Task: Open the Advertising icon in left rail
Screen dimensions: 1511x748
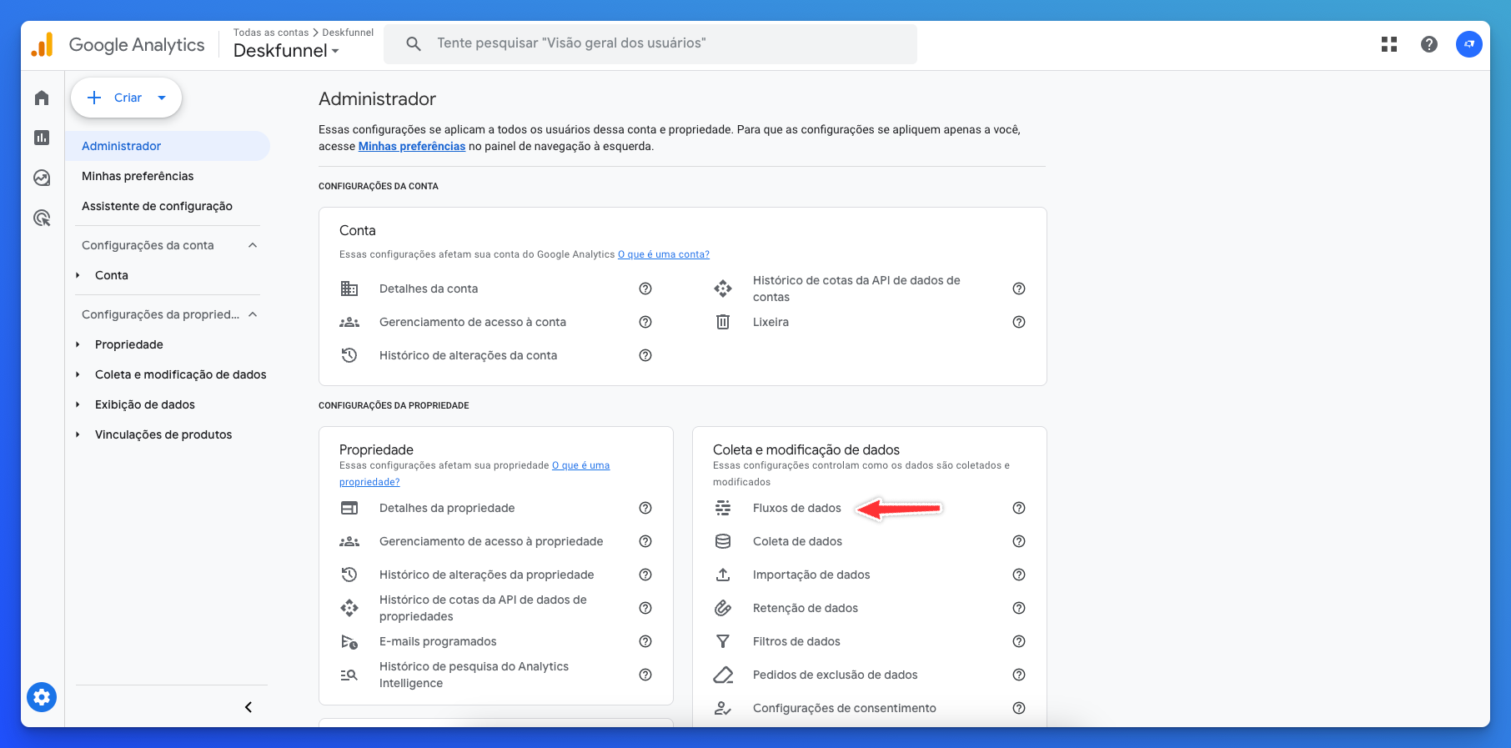Action: click(x=42, y=218)
